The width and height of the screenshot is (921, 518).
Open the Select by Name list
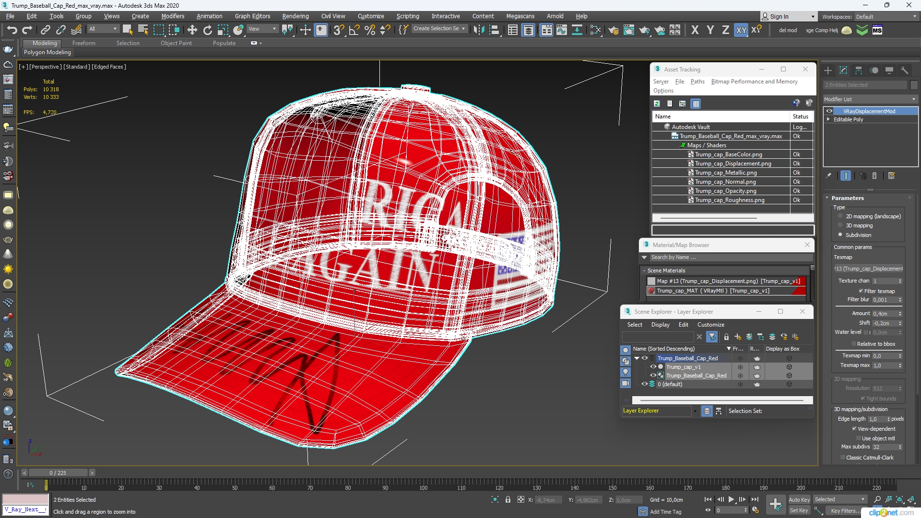[x=143, y=30]
